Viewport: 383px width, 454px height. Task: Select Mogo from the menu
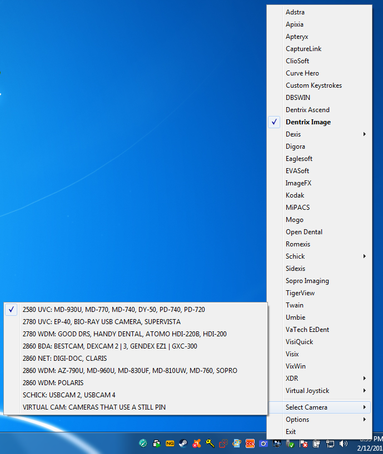pos(319,220)
